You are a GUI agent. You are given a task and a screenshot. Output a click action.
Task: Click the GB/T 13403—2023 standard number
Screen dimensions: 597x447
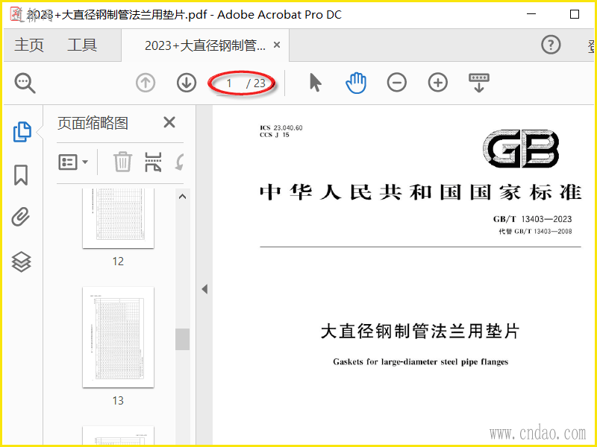pos(532,219)
